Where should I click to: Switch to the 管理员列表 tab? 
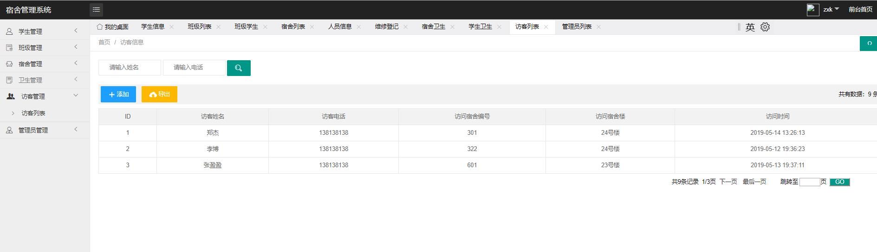click(577, 26)
